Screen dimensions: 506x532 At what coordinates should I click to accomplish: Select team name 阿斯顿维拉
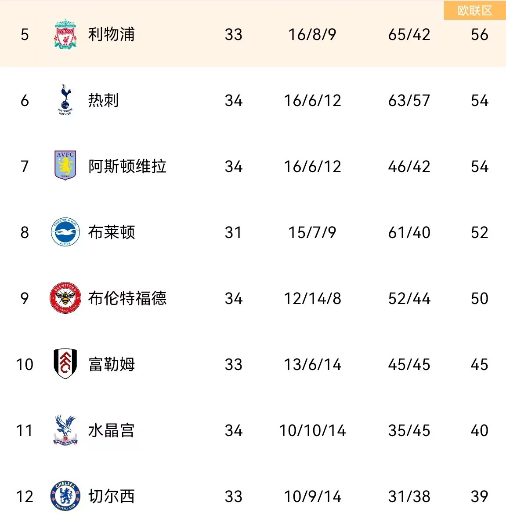[127, 166]
